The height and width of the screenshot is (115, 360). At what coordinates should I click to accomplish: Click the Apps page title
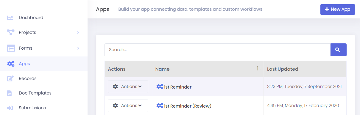(x=103, y=9)
